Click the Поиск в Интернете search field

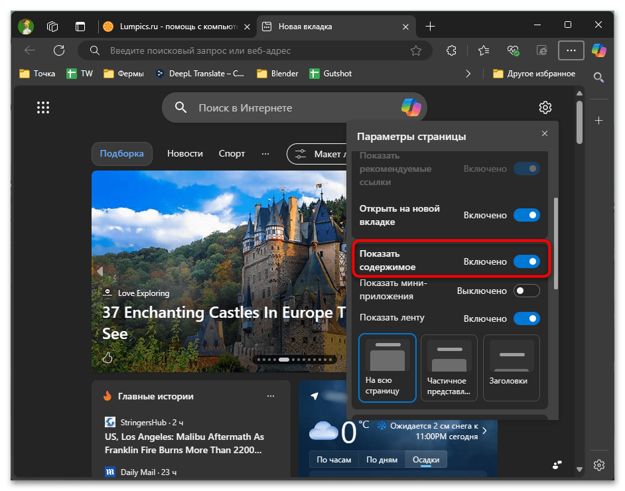[x=292, y=107]
